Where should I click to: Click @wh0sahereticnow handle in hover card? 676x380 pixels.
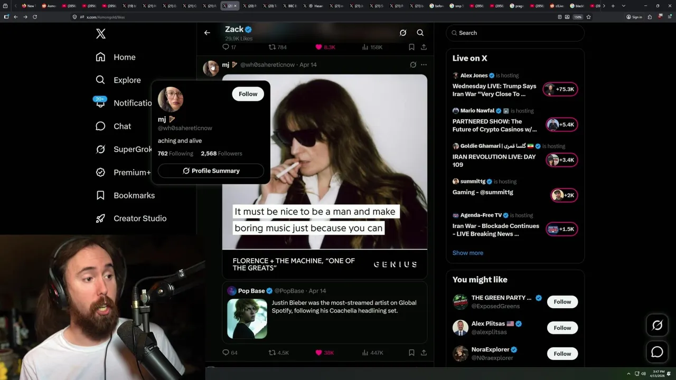[x=185, y=128]
